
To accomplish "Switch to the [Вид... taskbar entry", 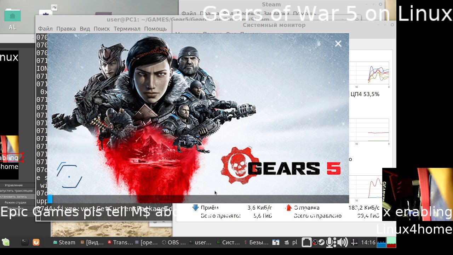I will (92, 243).
